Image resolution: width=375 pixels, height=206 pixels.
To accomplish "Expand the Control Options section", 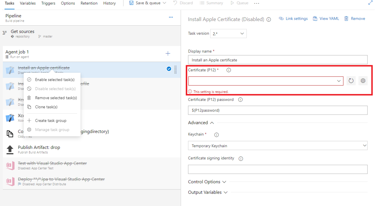I will click(x=207, y=182).
